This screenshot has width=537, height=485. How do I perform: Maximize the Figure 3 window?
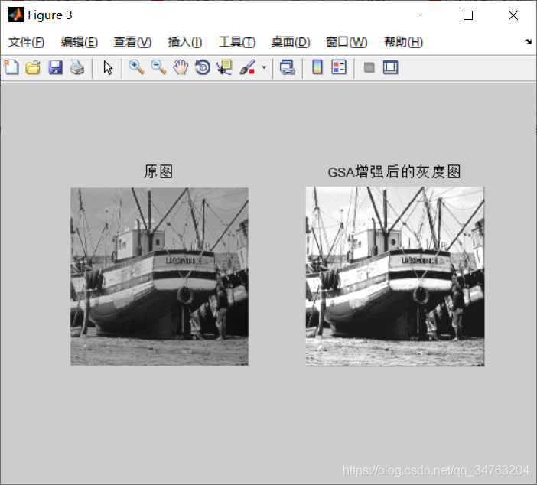(468, 15)
